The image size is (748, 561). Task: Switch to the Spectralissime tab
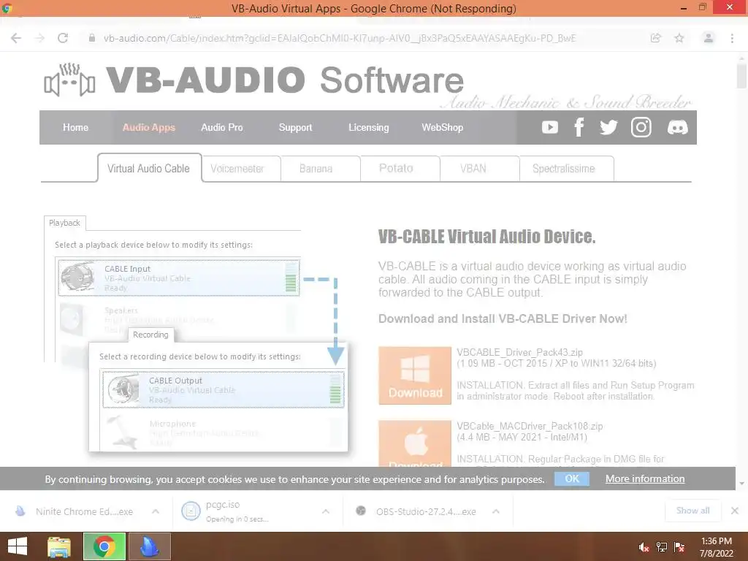[566, 169]
